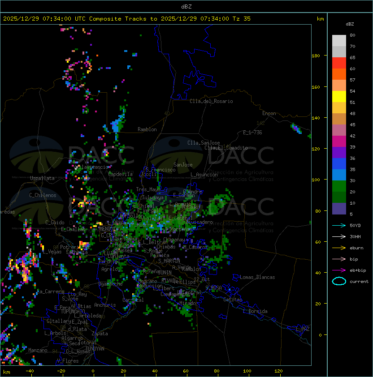This screenshot has height=377, width=373.
Task: Click the TUNUYAN city label
Action: 95,349
